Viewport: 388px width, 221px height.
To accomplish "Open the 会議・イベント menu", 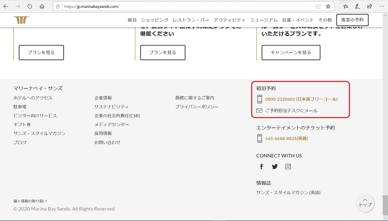I will pyautogui.click(x=298, y=20).
